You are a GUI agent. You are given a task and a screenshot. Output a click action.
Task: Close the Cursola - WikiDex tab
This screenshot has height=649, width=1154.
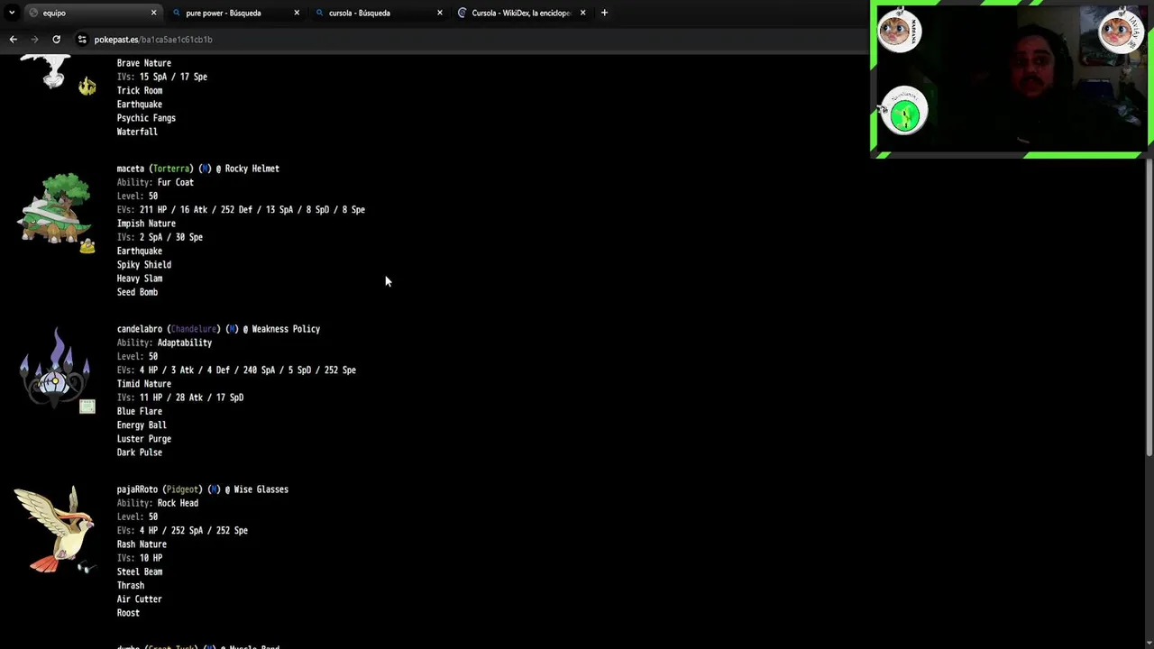tap(582, 13)
